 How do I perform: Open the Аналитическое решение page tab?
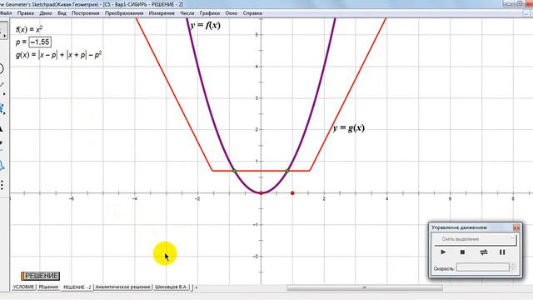coord(122,287)
